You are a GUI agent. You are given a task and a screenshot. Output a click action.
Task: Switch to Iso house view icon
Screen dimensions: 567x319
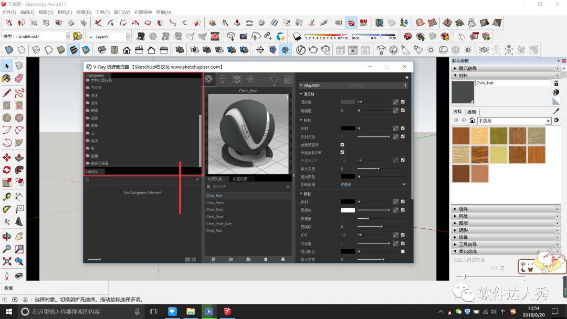click(x=102, y=50)
